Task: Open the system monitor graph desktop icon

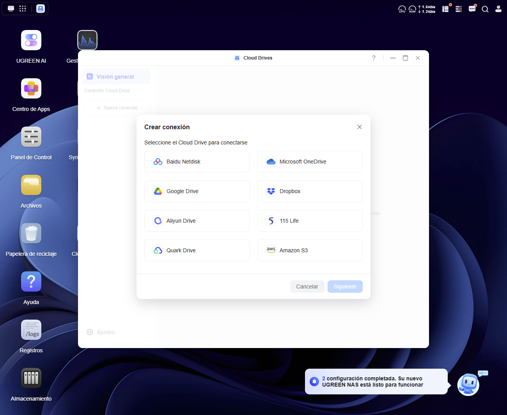Action: tap(87, 40)
